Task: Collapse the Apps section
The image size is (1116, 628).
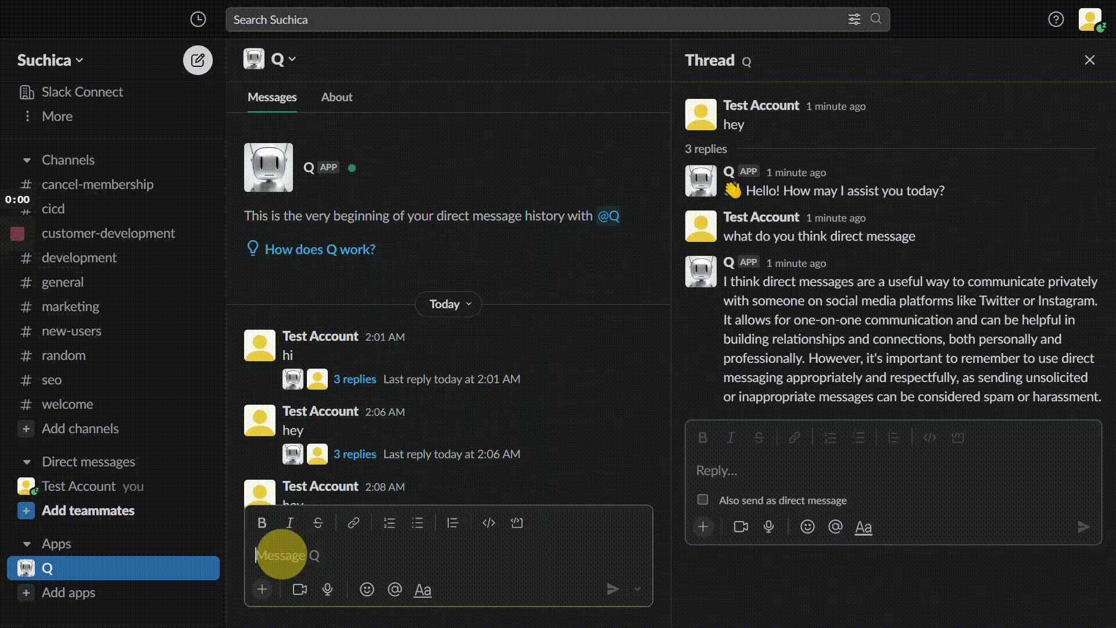Action: (x=27, y=544)
